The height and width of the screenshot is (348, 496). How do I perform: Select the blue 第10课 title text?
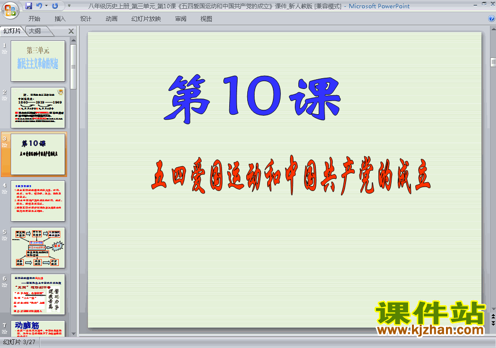(x=253, y=98)
